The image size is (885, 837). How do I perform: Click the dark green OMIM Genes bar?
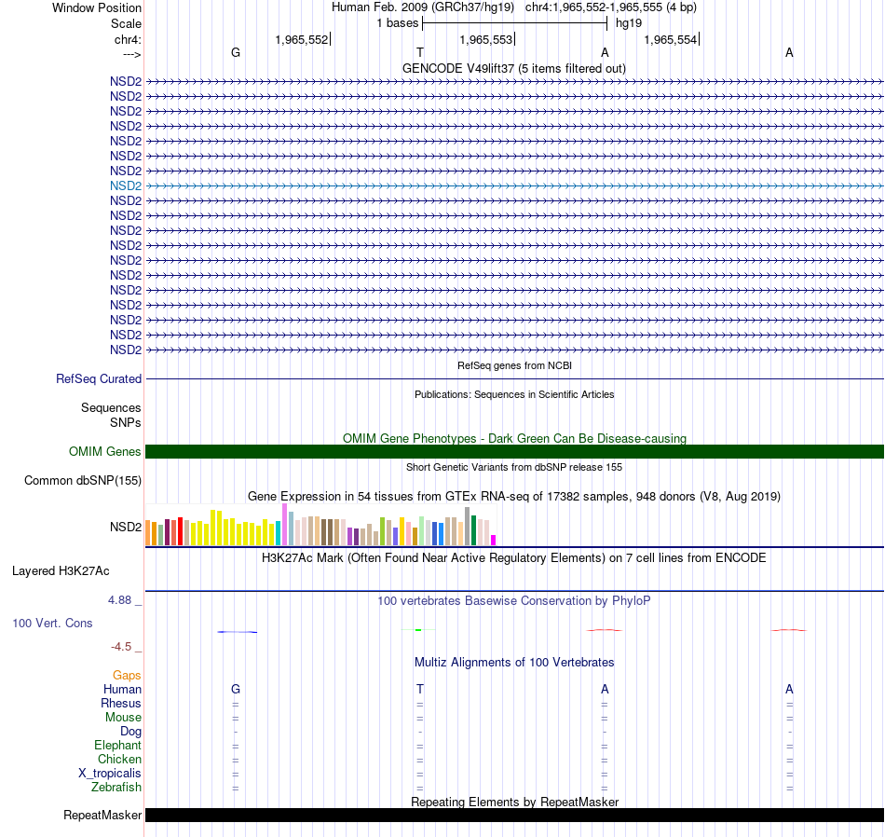(x=514, y=451)
